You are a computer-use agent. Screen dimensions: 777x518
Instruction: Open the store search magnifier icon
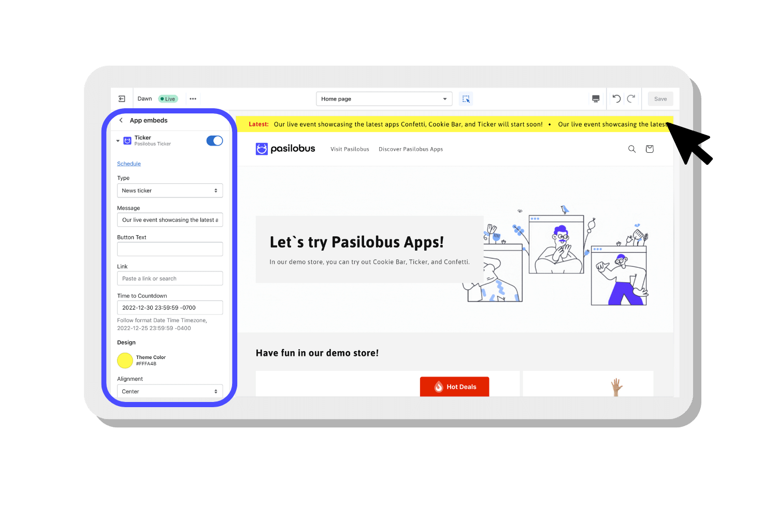pyautogui.click(x=632, y=149)
